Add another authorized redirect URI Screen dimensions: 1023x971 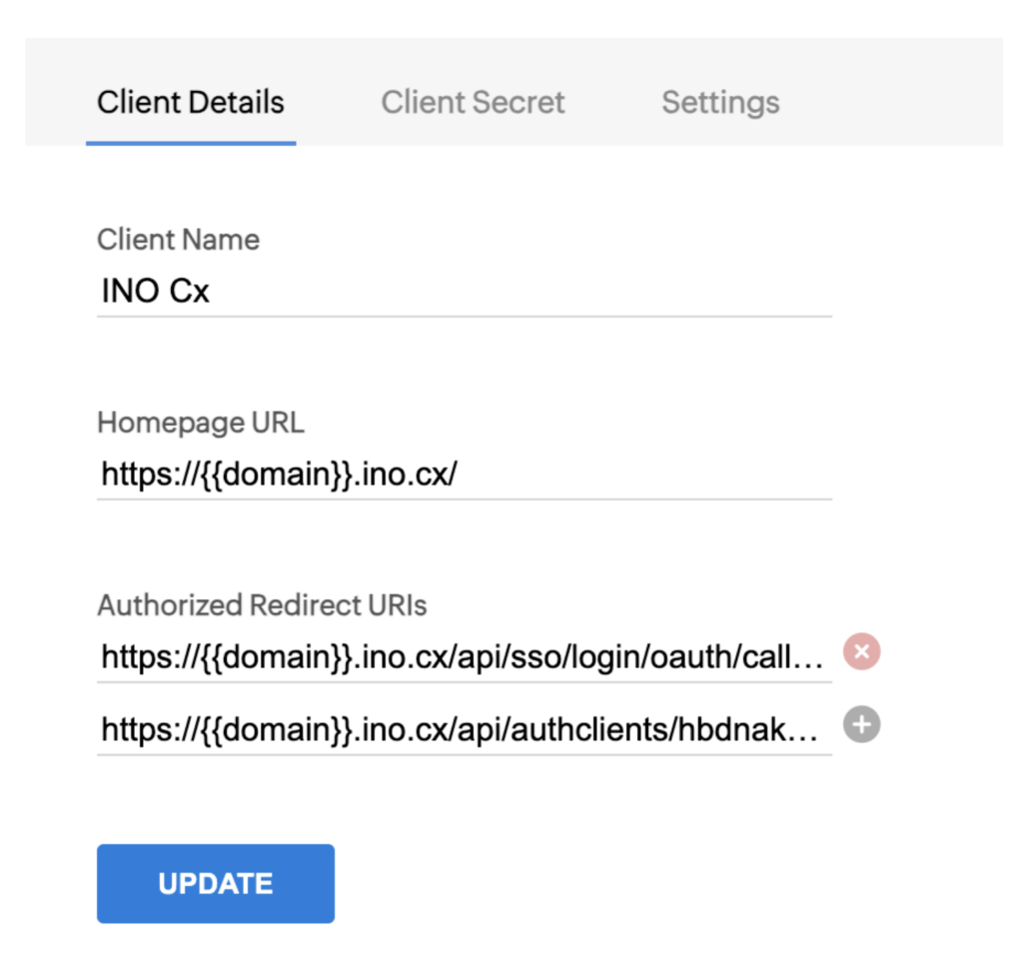point(861,724)
